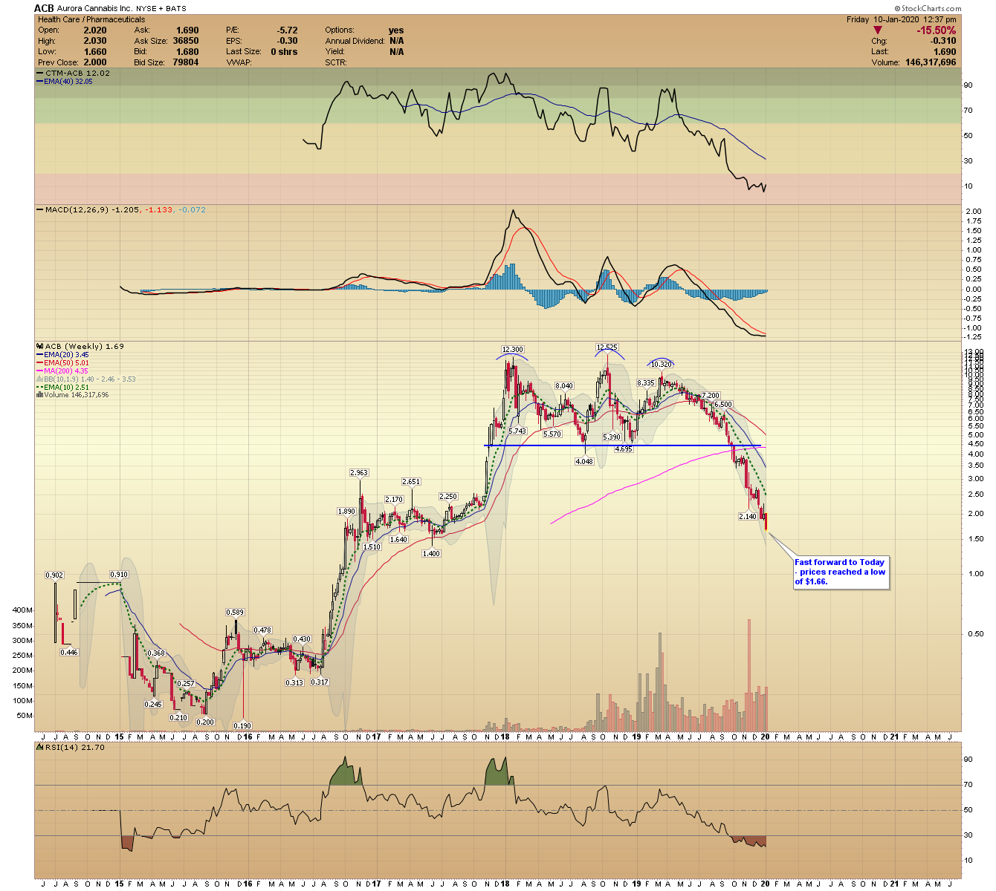Click the 2.963 price label on chart

click(x=359, y=473)
